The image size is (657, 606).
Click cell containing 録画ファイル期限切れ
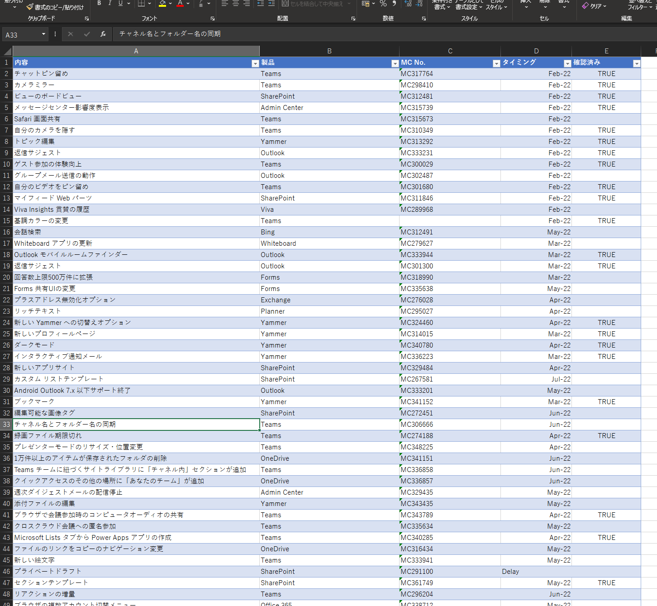136,436
